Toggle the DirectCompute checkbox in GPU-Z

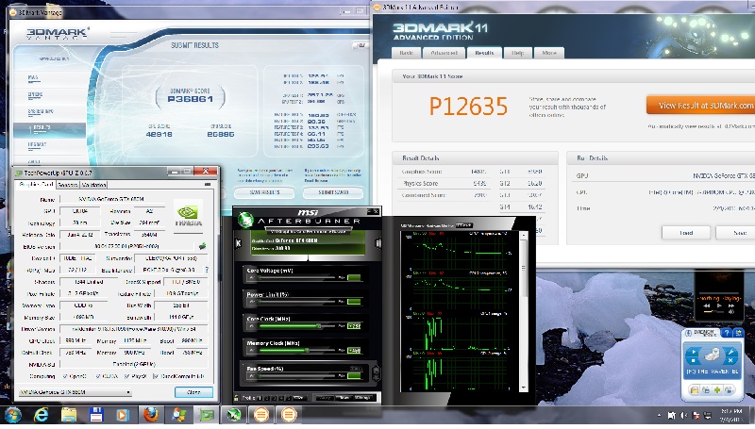pos(155,376)
